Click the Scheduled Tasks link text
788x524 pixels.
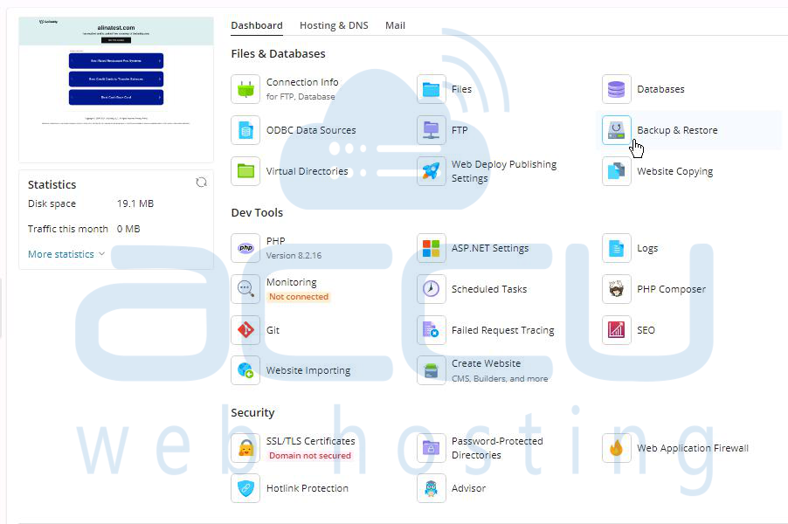coord(489,289)
